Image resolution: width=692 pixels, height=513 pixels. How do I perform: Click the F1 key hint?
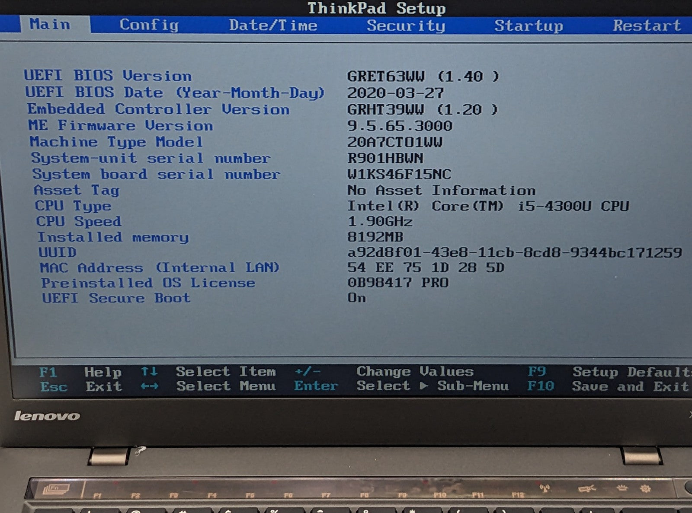(x=48, y=372)
